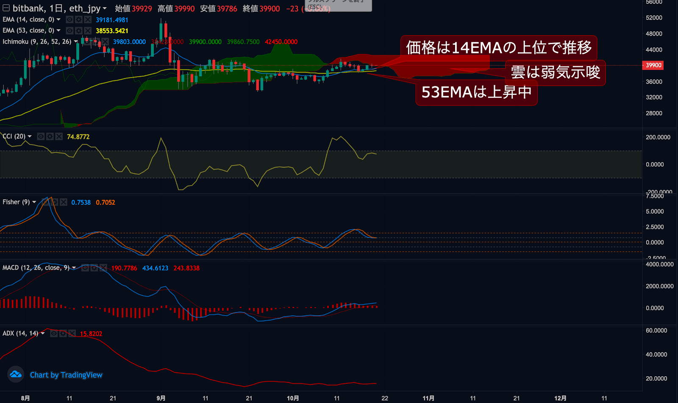Remove the Fisher (9) indicator
The height and width of the screenshot is (403, 678).
click(x=64, y=202)
